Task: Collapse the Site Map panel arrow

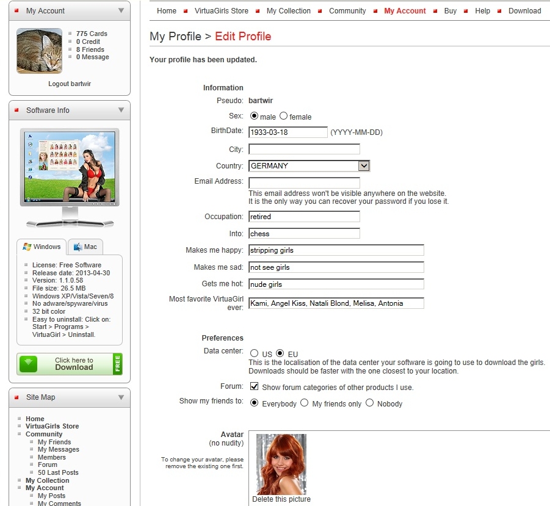Action: pos(121,397)
